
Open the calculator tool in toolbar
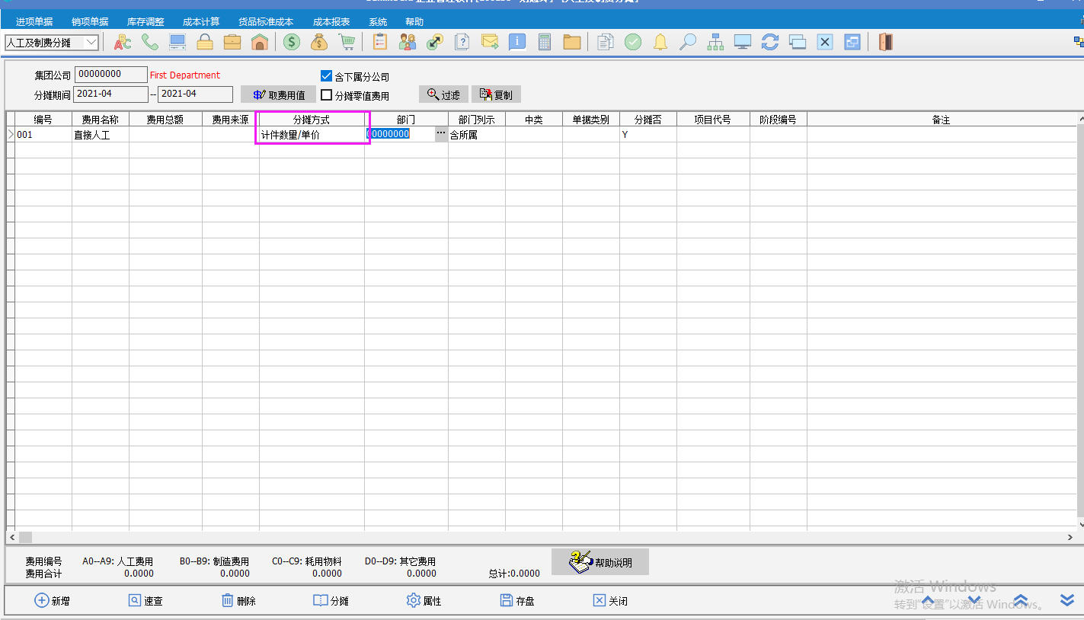544,43
